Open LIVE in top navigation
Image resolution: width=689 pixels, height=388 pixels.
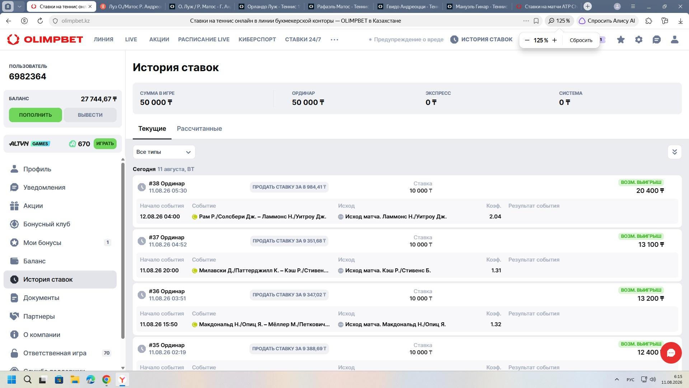131,40
